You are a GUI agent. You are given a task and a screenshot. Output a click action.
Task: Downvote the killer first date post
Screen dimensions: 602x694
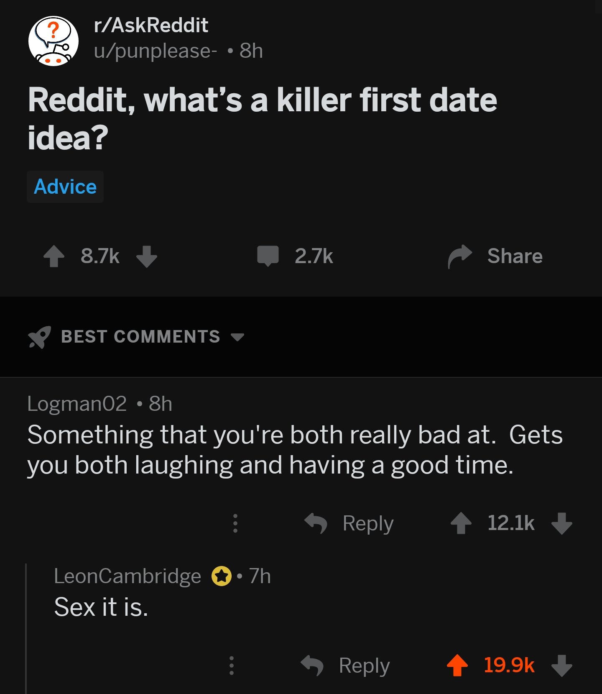147,256
